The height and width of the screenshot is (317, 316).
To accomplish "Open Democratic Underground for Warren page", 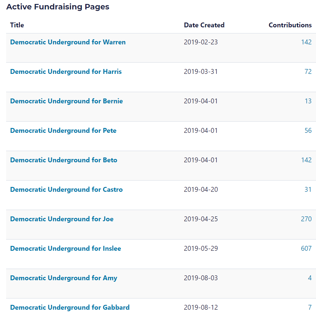I will tap(68, 42).
